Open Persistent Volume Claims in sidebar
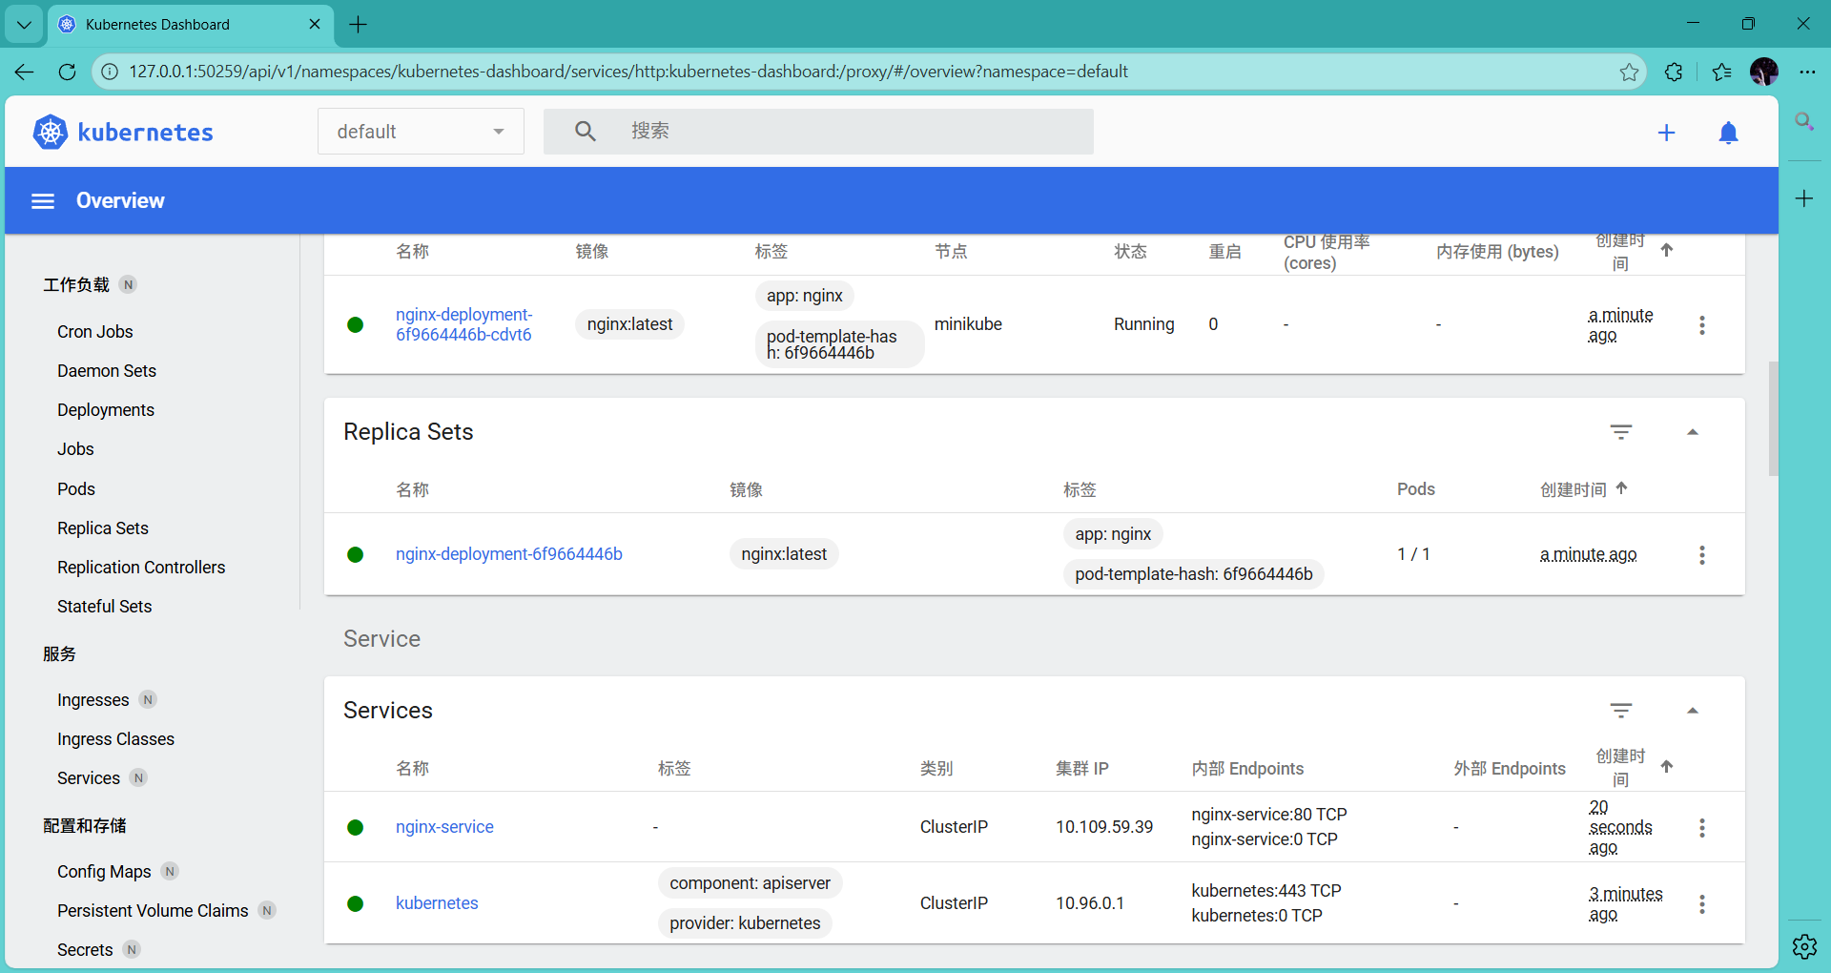The width and height of the screenshot is (1831, 973). click(153, 911)
